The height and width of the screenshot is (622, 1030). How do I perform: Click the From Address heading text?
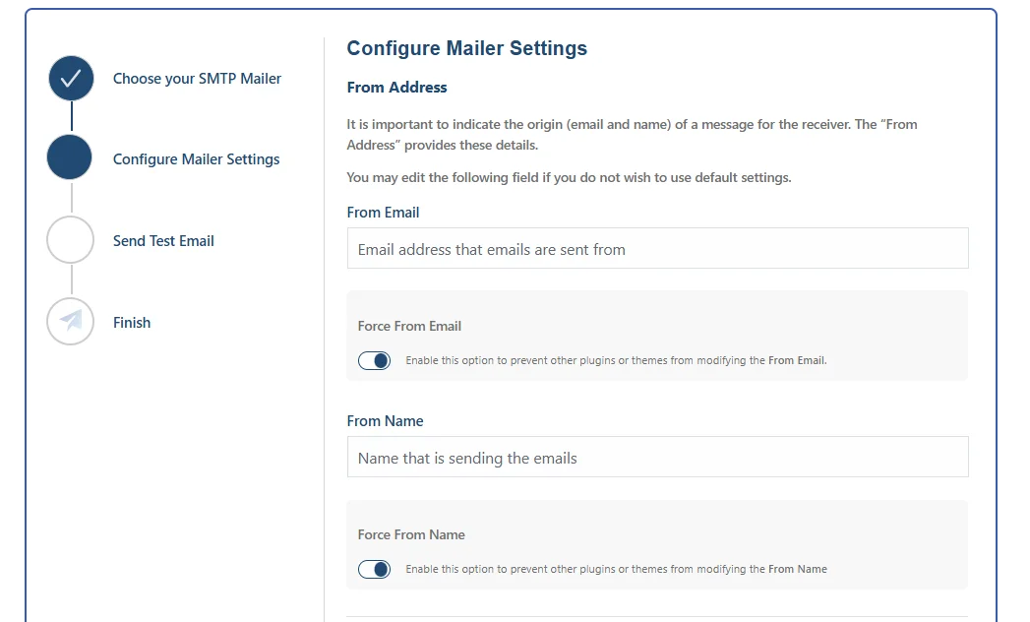click(x=396, y=87)
